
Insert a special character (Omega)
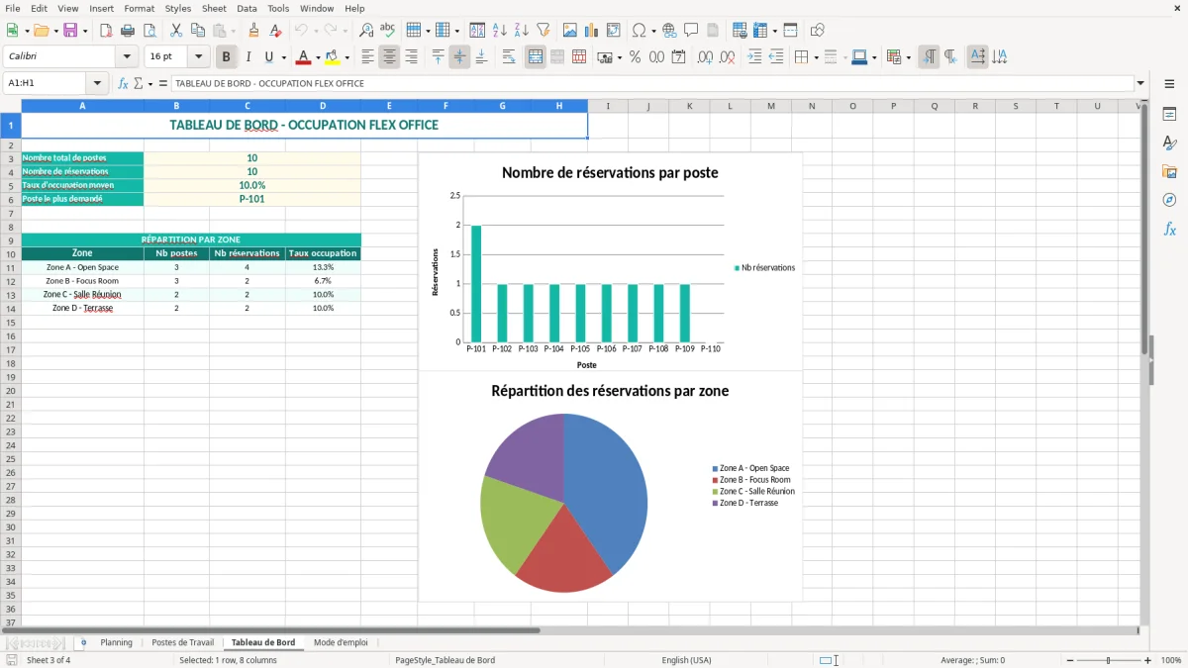639,31
